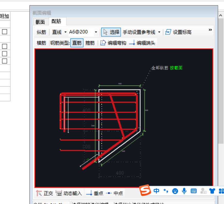Expand the toolbar overflow chevron
224x204 pixels.
point(210,30)
